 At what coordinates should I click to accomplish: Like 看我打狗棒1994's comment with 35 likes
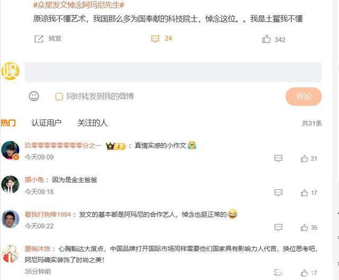pos(304,227)
